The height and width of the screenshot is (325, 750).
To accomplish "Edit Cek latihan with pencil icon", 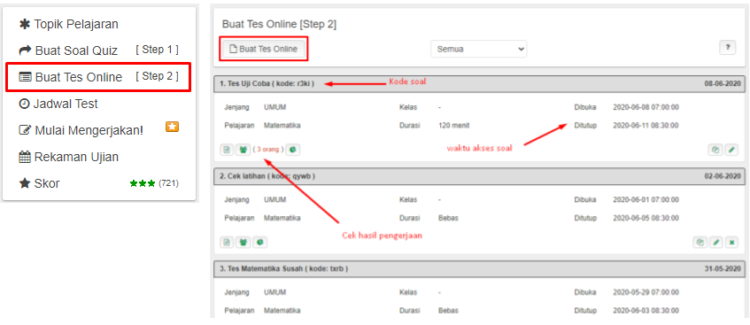I will click(x=715, y=242).
